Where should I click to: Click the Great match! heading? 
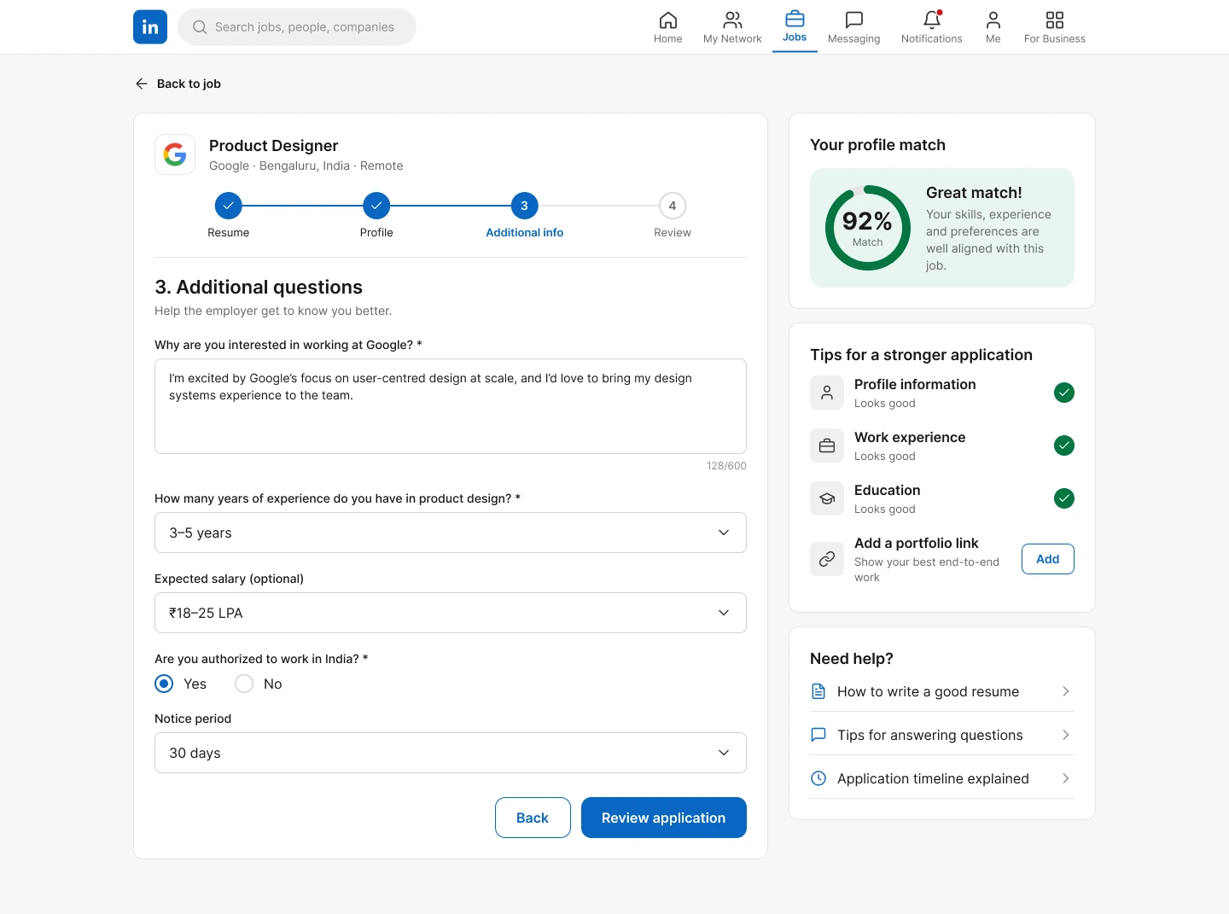tap(974, 193)
